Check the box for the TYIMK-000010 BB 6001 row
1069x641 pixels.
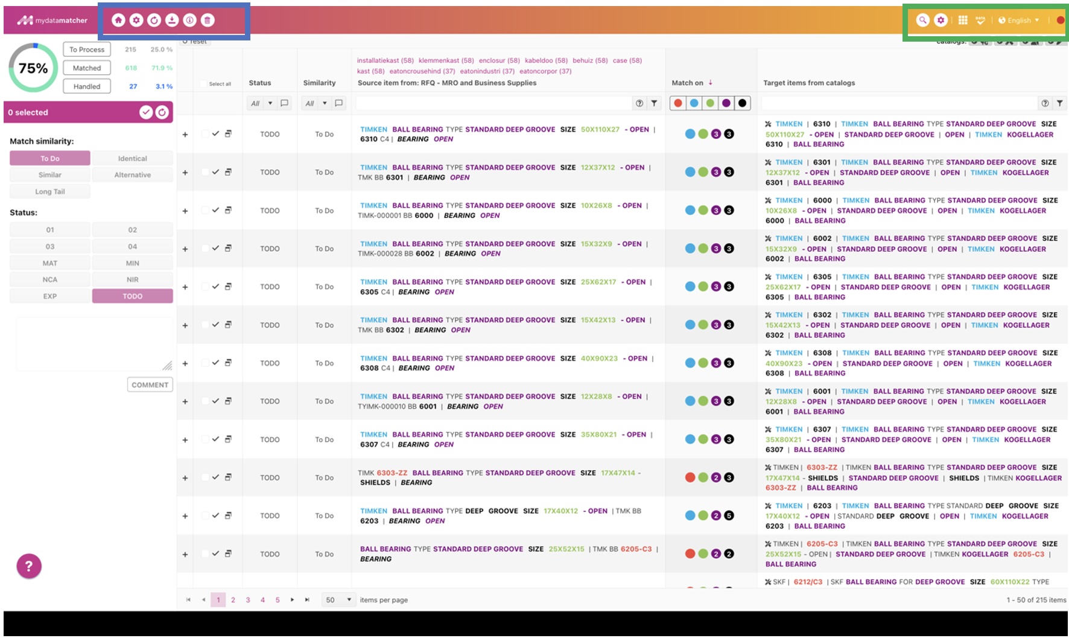(205, 401)
